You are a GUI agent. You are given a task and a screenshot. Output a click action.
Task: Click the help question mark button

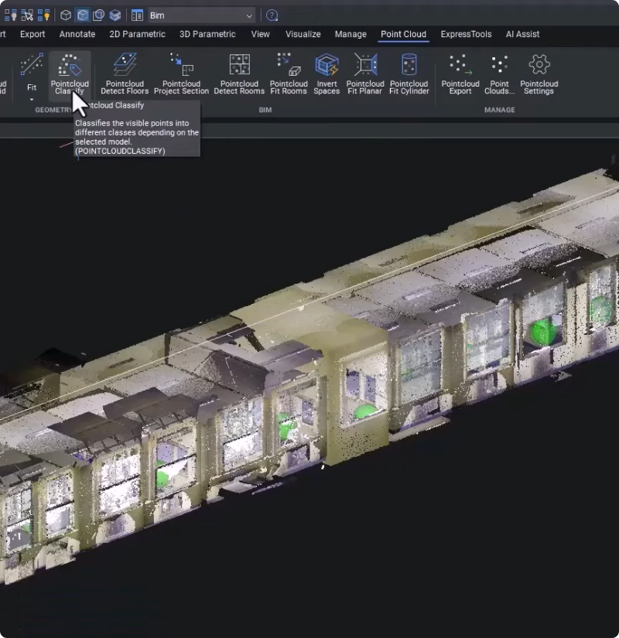coord(272,15)
